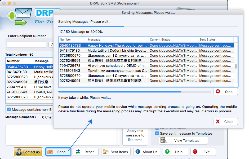The width and height of the screenshot is (249, 159).
Task: Select dialog row with number 7451506543
Action: pos(146,70)
